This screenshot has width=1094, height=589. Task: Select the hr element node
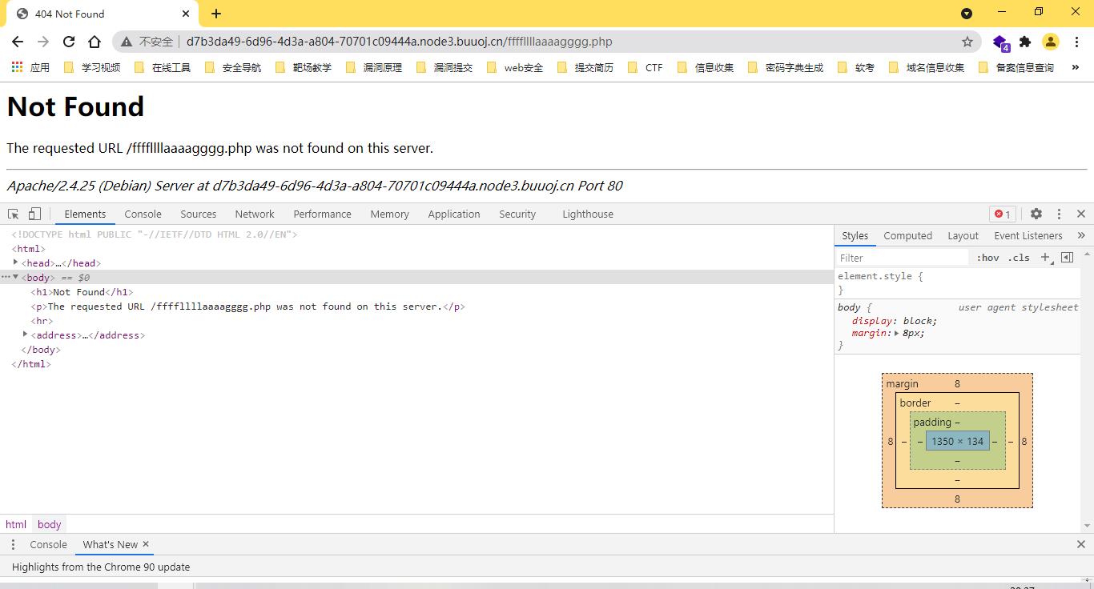42,321
